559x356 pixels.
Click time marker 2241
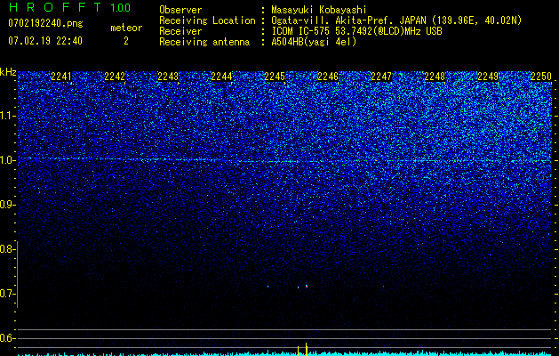(61, 77)
